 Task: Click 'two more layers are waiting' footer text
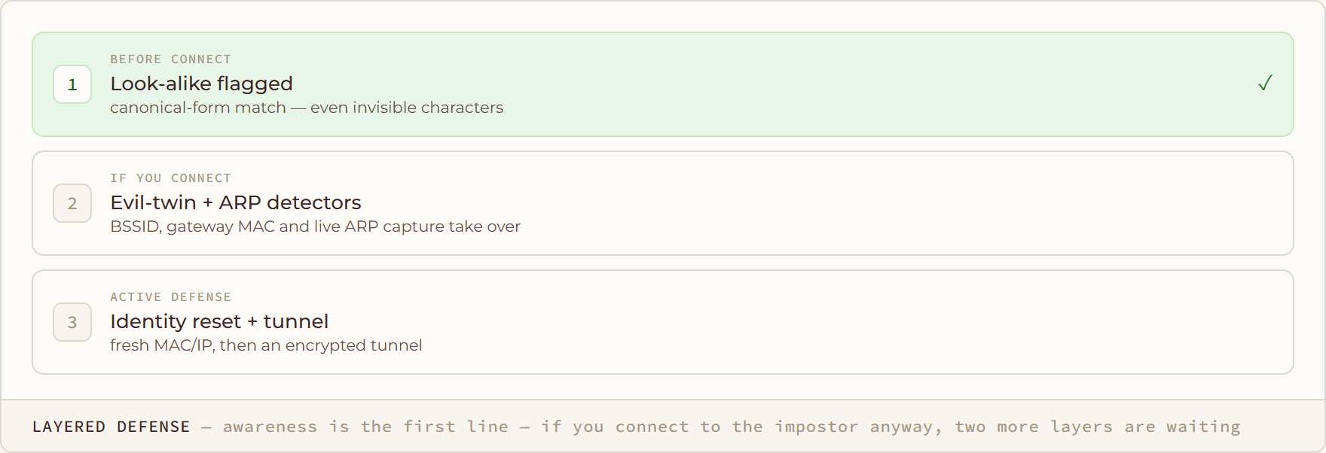1098,427
